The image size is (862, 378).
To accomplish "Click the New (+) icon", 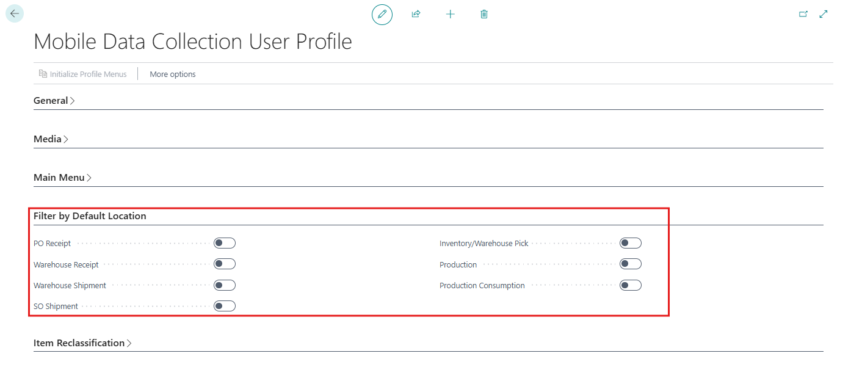I will click(x=450, y=14).
